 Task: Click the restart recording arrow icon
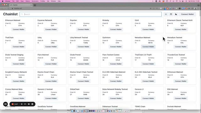tap(25, 104)
